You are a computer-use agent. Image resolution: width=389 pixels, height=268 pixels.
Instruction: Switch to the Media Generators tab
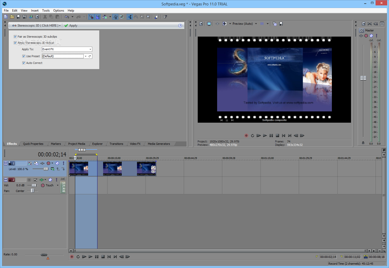point(159,144)
